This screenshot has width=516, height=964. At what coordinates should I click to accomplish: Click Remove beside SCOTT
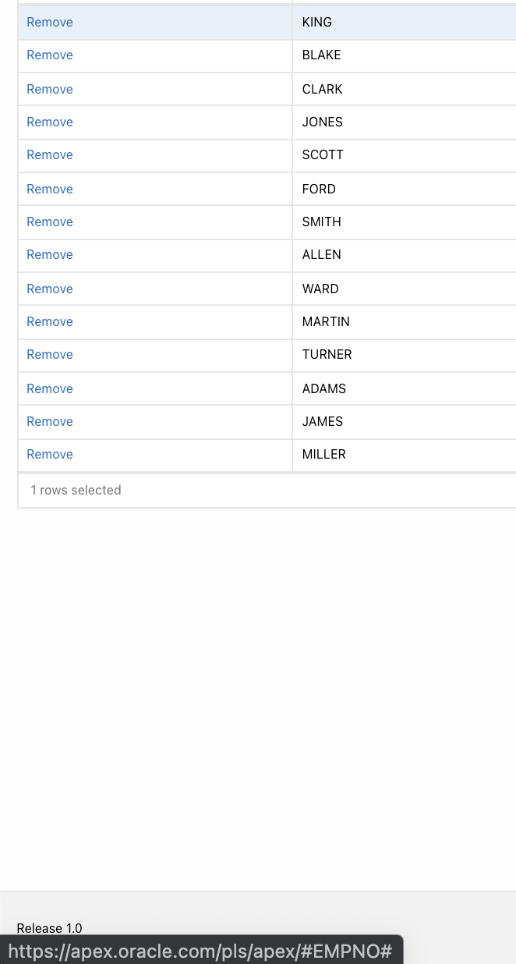(50, 154)
